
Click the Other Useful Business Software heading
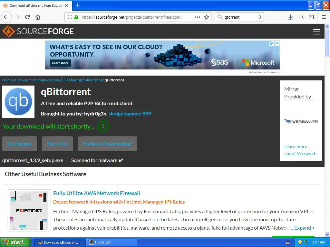click(45, 174)
